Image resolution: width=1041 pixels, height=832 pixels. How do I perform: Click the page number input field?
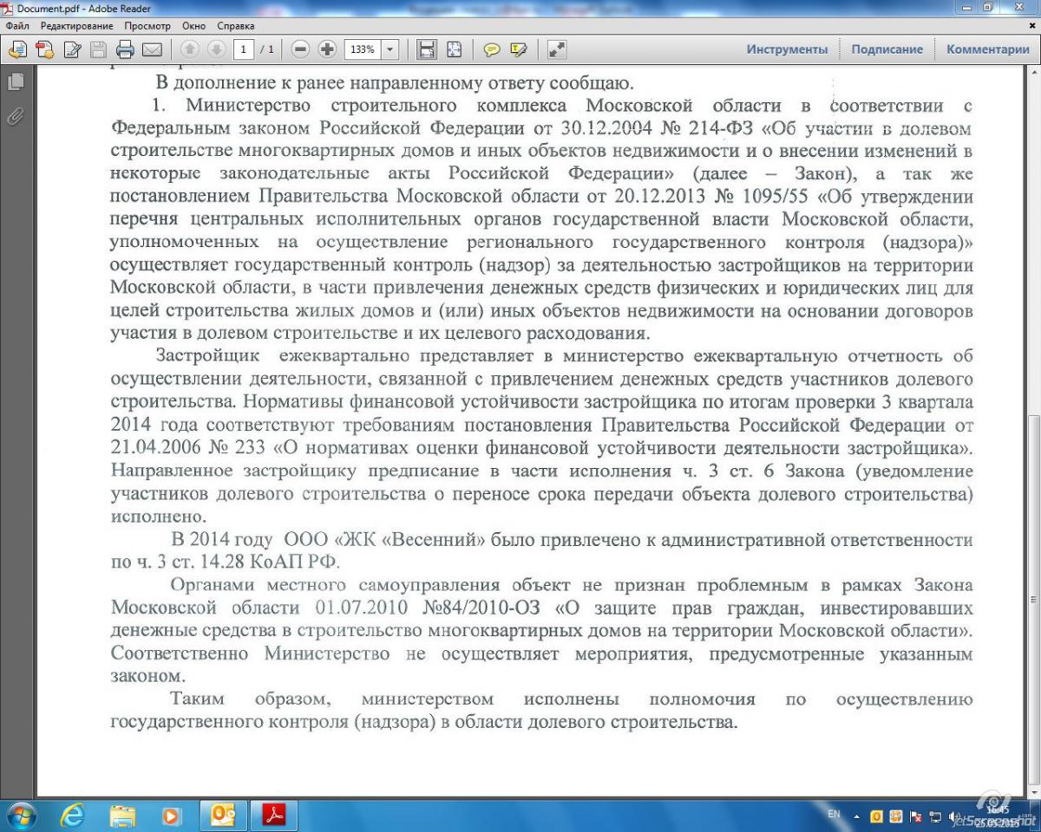tap(242, 49)
